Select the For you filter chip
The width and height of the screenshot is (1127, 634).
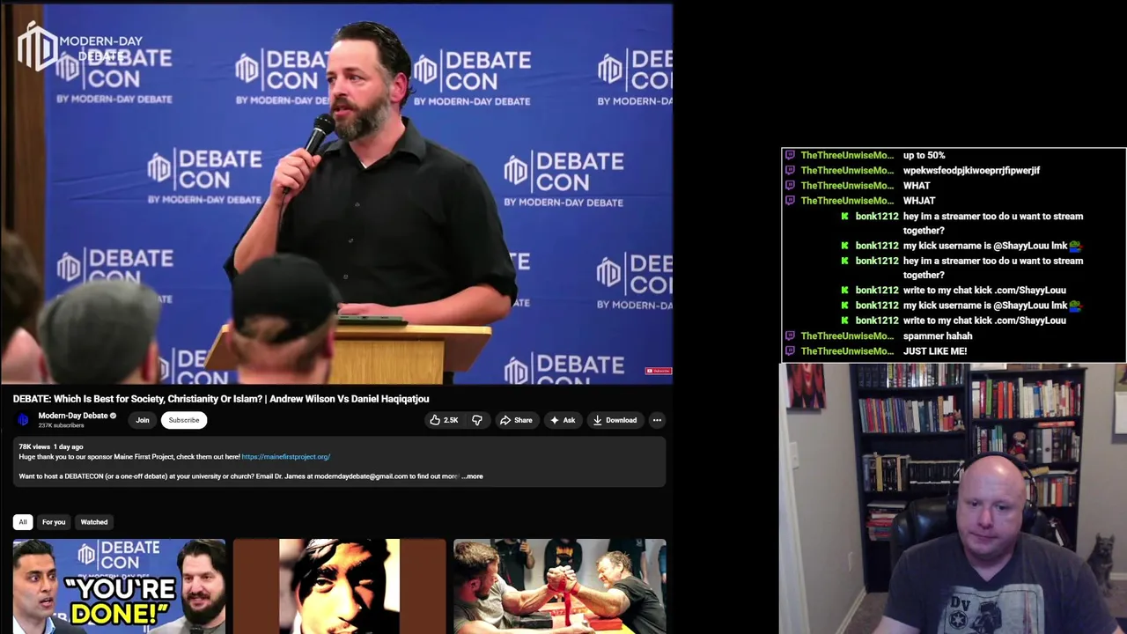click(54, 522)
